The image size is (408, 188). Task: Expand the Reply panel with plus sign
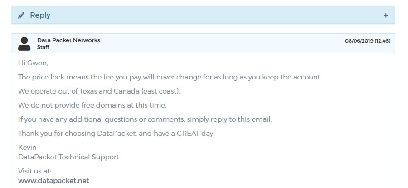[x=386, y=15]
